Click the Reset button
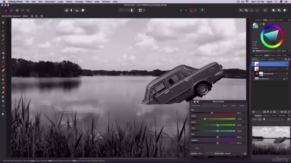 click(242, 105)
